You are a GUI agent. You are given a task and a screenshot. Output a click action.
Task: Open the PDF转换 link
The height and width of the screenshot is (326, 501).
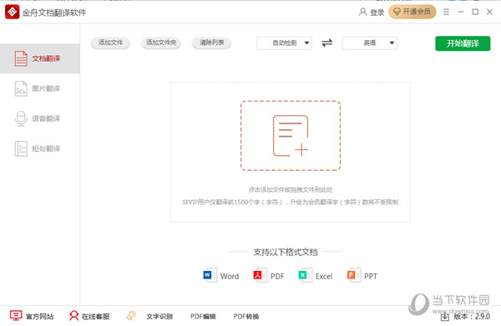click(x=246, y=317)
